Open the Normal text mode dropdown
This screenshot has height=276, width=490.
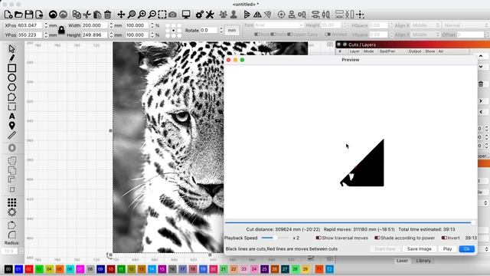tap(465, 25)
